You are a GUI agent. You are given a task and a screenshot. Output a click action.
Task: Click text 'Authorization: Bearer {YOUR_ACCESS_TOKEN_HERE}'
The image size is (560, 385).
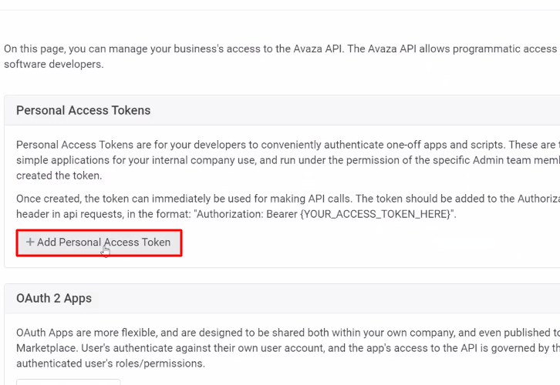click(323, 214)
